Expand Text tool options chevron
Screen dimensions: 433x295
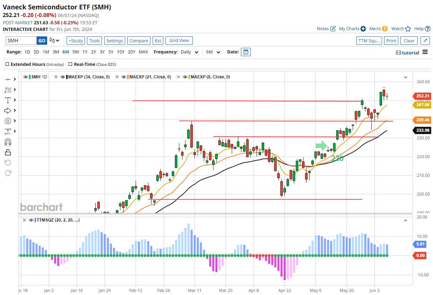[15, 100]
